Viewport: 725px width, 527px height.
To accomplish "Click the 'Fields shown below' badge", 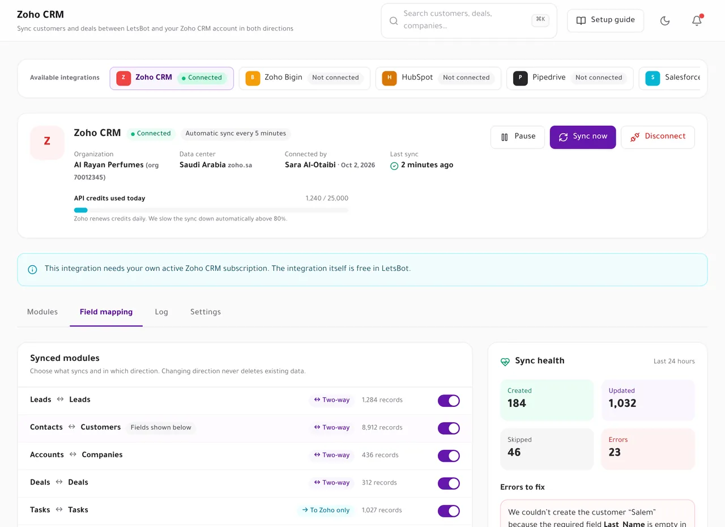I will [x=161, y=428].
